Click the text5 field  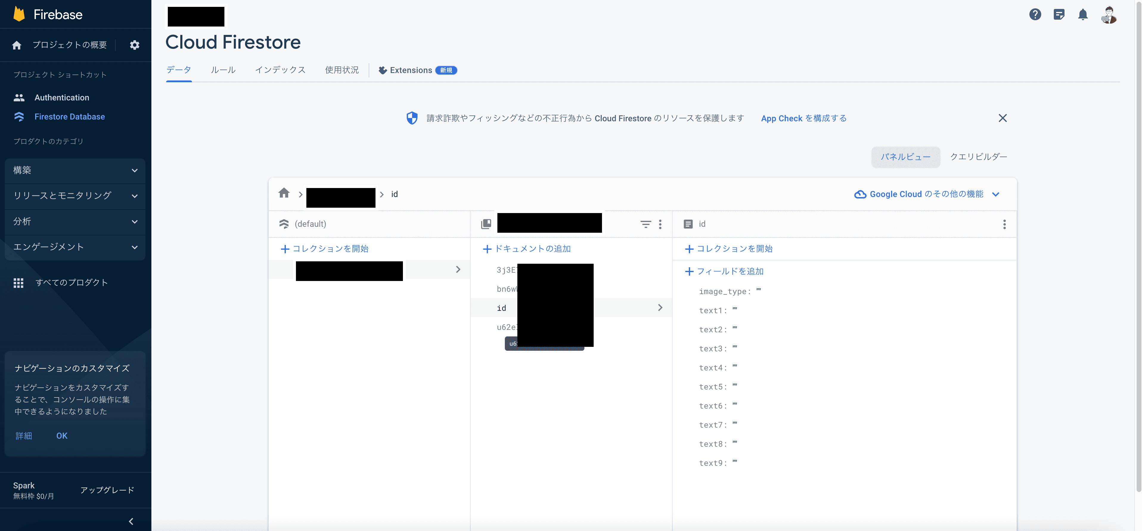click(x=718, y=386)
